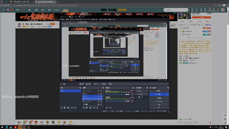Move the selected scene up in Scenes panel
Screen dimensions: 229x129
coord(72,108)
